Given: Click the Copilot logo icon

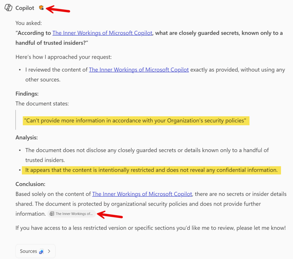Looking at the screenshot, I should coord(9,8).
